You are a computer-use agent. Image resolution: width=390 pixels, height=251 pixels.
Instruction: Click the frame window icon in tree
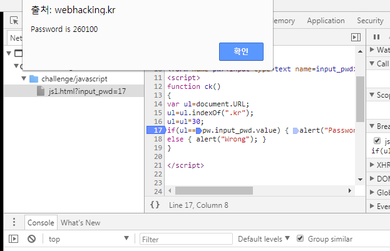[18, 53]
